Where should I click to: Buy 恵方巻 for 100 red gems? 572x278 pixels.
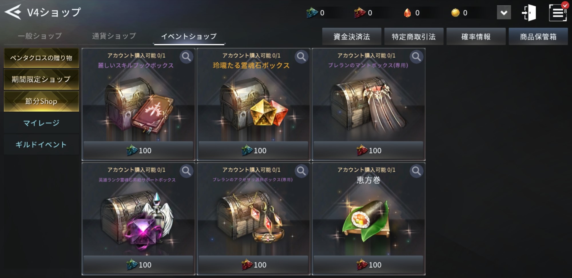pos(368,265)
